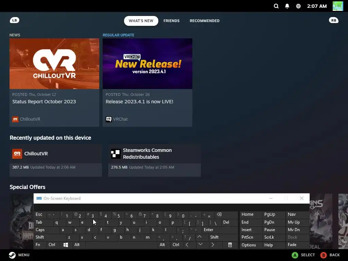Click the red B Back glyph
The width and height of the screenshot is (348, 261).
[x=324, y=255]
